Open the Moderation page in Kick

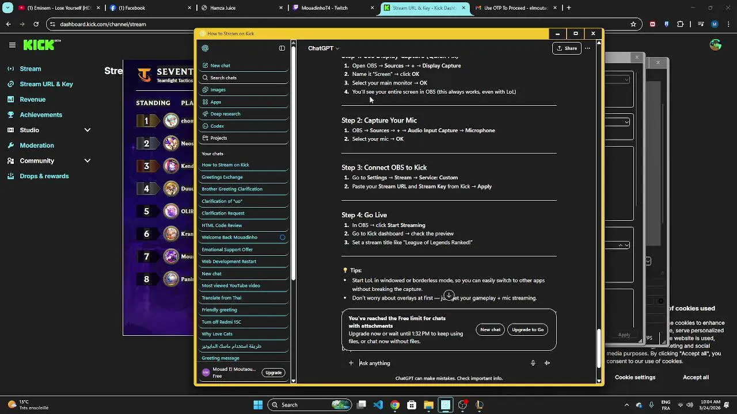click(x=37, y=145)
